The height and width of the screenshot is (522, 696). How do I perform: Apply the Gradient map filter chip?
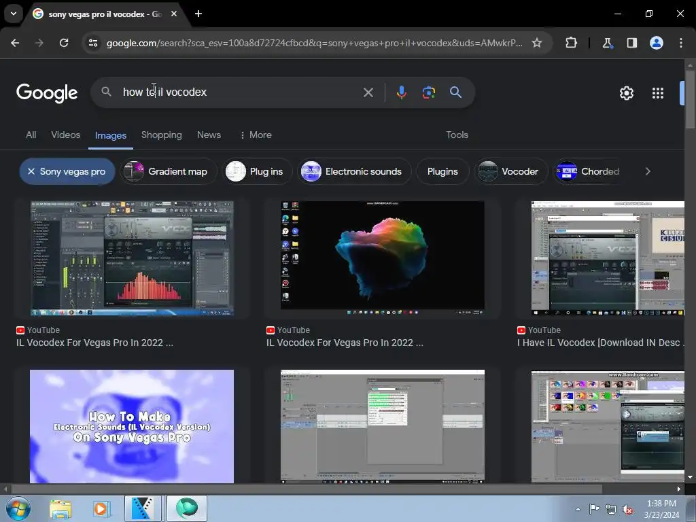click(169, 171)
